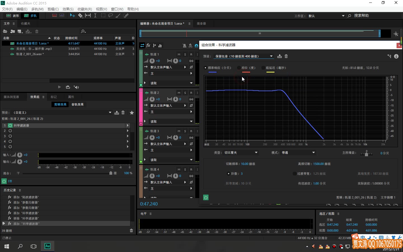Select the Lasso selection tool
This screenshot has width=403, height=252.
pos(111,16)
